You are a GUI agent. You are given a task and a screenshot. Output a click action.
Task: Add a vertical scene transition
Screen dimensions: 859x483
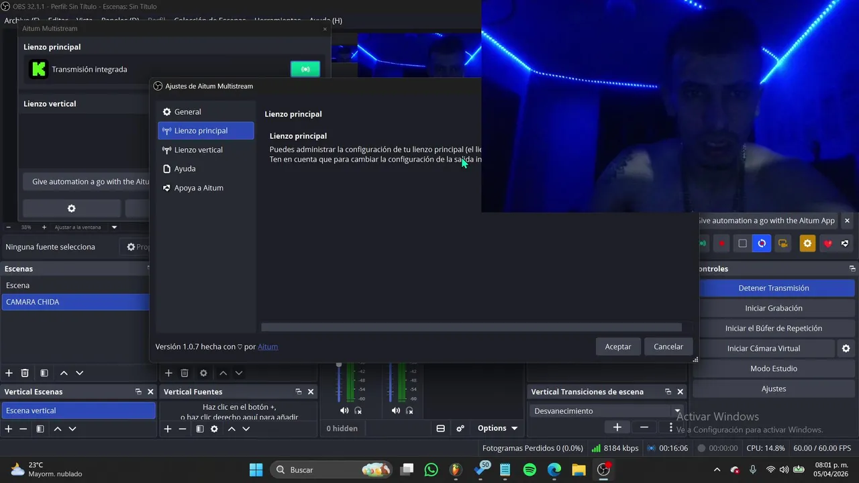tap(617, 427)
